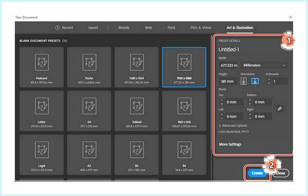308x196 pixels.
Task: Step the Artboards count
Action: [x=268, y=81]
